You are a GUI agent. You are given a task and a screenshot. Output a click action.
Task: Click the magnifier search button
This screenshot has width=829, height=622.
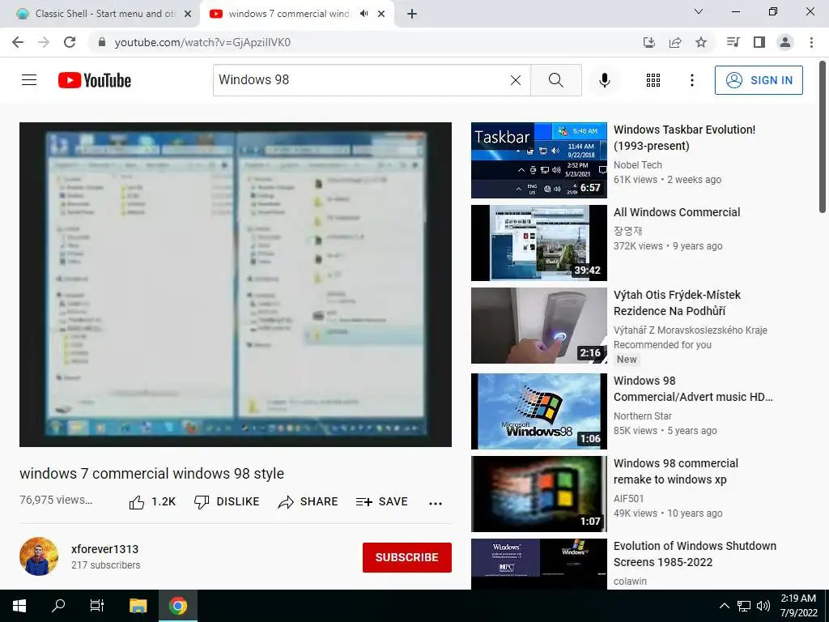point(555,80)
